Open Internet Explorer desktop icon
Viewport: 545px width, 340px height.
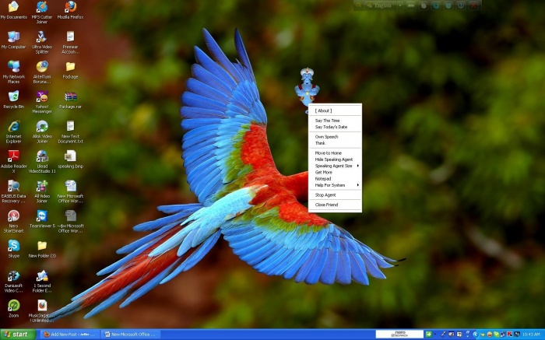[x=13, y=131]
